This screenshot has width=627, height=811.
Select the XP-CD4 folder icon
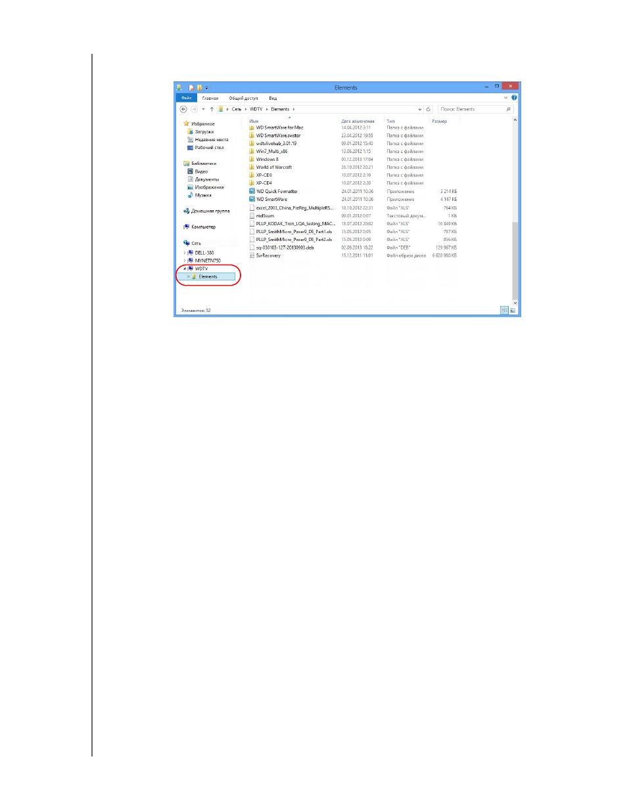coord(252,183)
